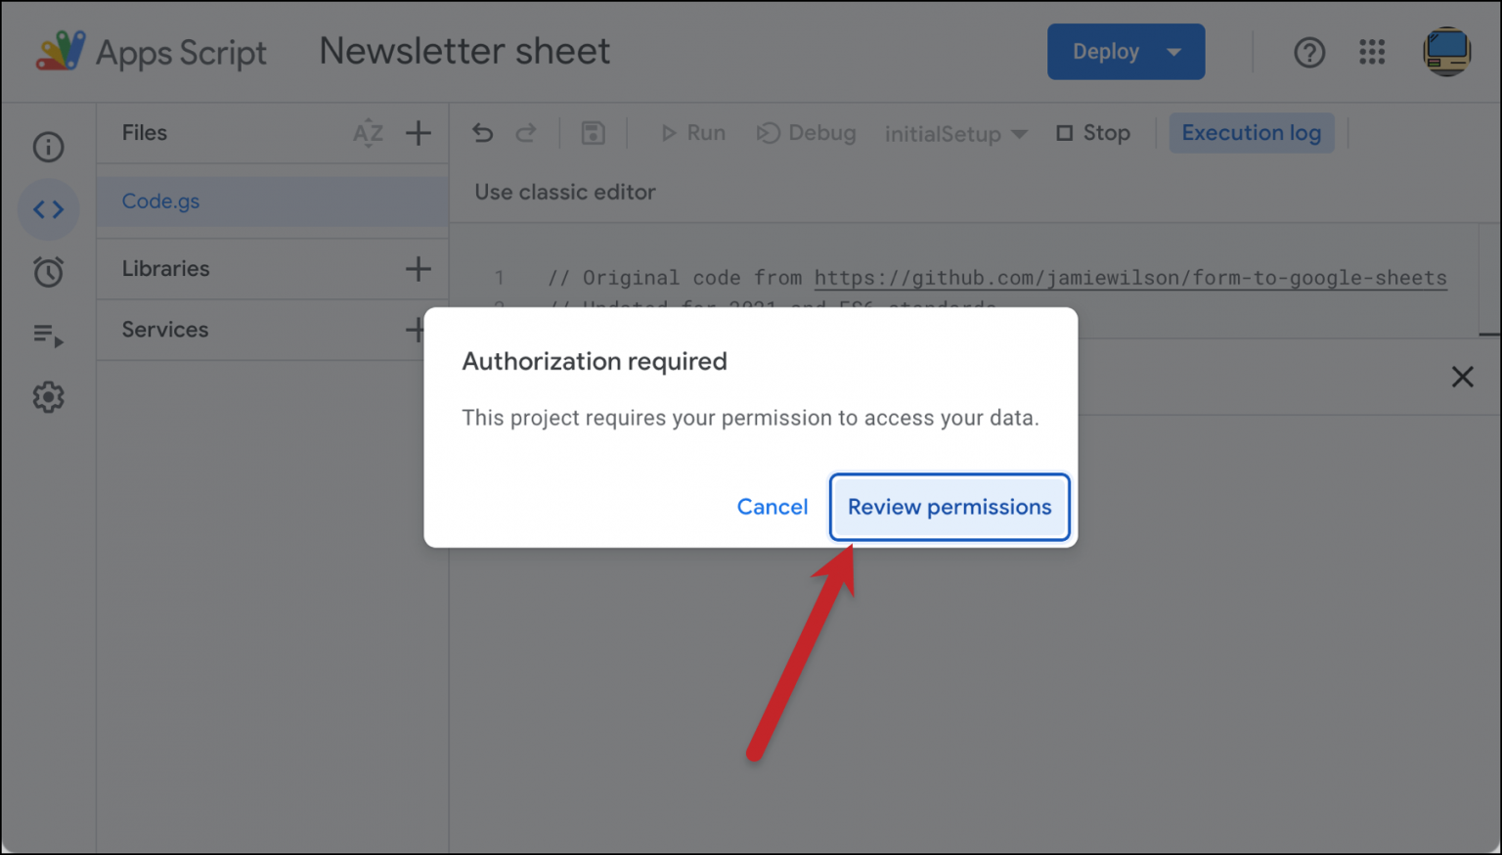The width and height of the screenshot is (1502, 855).
Task: Close the execution log panel
Action: click(1462, 377)
